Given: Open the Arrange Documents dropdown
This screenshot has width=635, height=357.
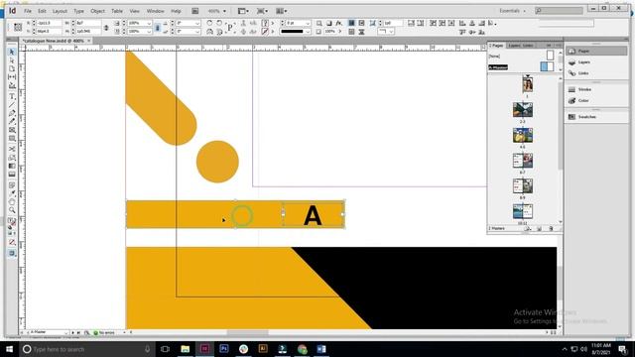Looking at the screenshot, I should pyautogui.click(x=282, y=11).
